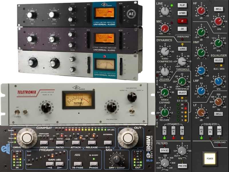
Task: Click the green HMF Q width knob
Action: pyautogui.click(x=201, y=52)
